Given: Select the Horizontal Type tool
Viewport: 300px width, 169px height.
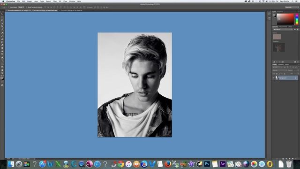Looking at the screenshot, I should 2,61.
